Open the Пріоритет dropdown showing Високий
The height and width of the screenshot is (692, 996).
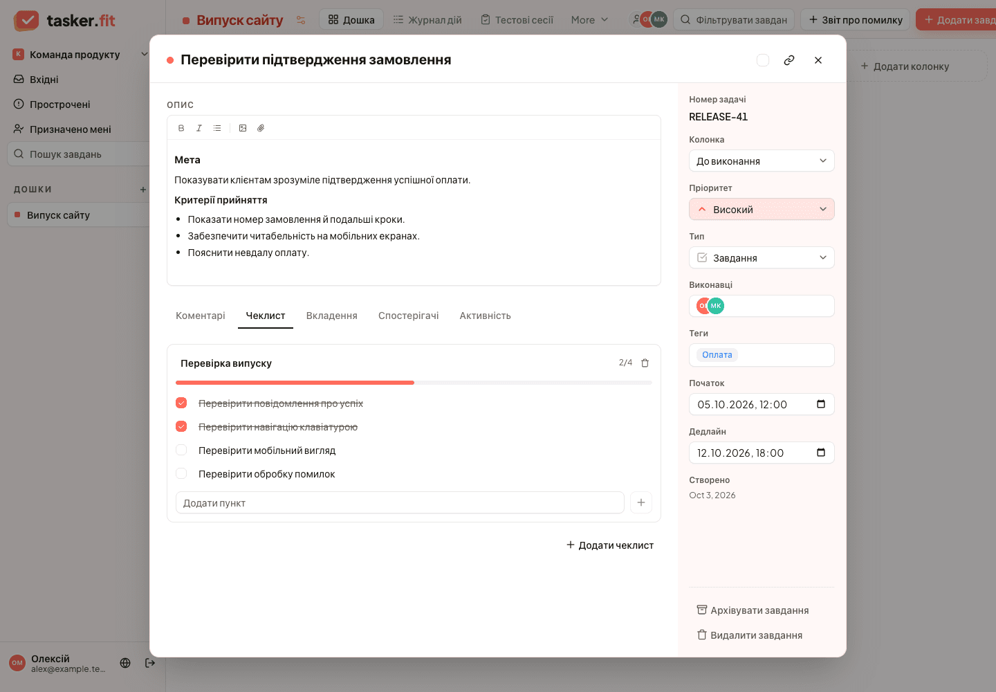click(x=762, y=209)
